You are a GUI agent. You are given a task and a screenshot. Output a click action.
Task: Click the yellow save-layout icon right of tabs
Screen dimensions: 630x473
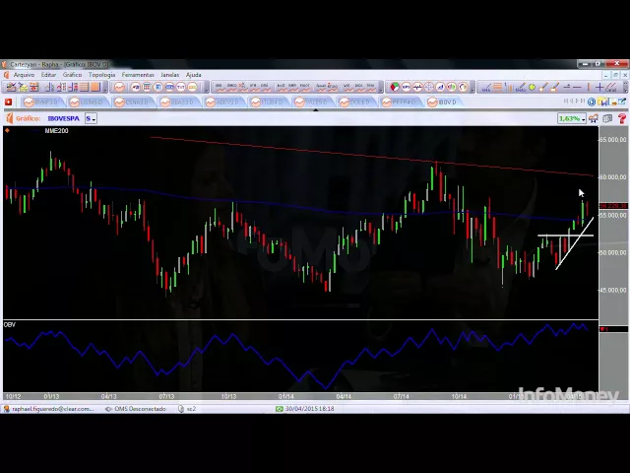pyautogui.click(x=602, y=101)
